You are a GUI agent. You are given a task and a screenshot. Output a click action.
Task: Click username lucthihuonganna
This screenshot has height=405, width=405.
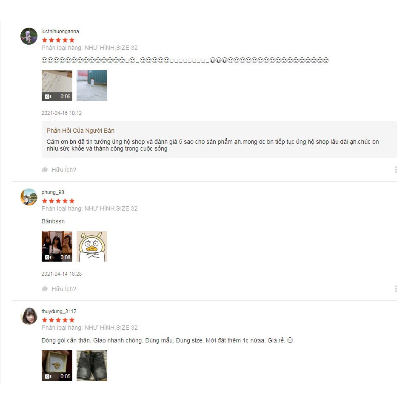click(x=60, y=31)
